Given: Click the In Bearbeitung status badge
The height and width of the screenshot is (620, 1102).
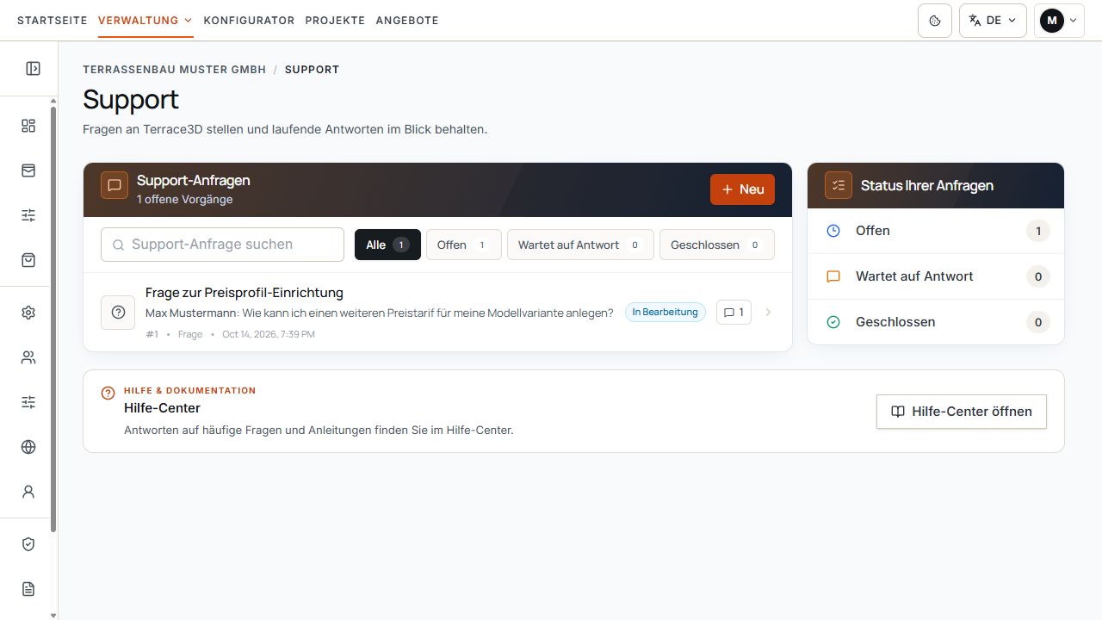Looking at the screenshot, I should [x=666, y=312].
